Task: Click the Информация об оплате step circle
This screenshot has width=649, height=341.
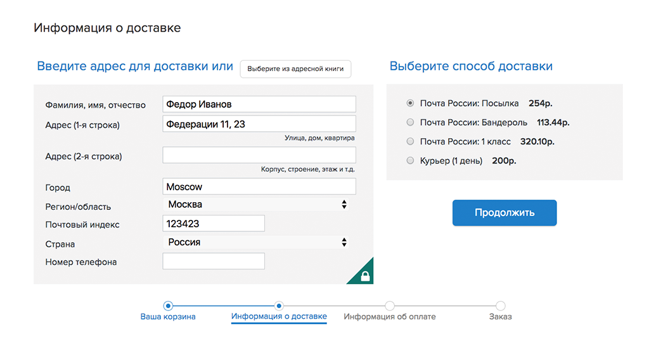Action: point(390,306)
